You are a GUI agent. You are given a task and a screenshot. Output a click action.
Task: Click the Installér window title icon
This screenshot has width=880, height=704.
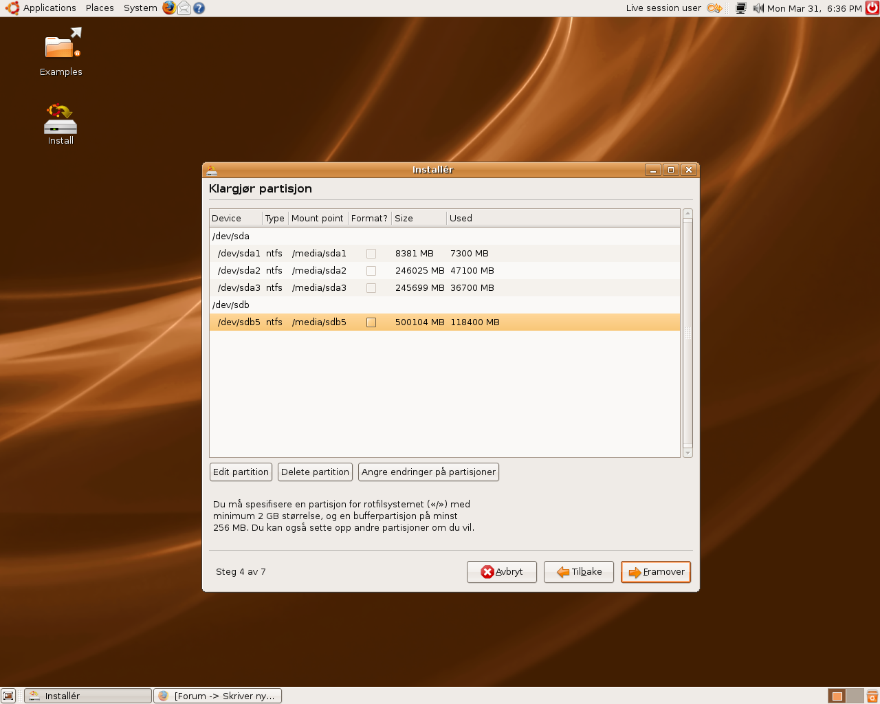212,170
